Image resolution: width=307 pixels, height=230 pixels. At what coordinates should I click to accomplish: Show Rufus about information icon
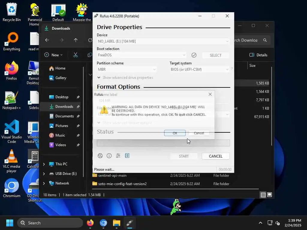109,156
